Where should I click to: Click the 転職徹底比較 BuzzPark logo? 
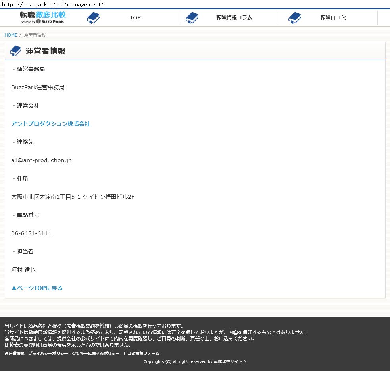(x=43, y=17)
